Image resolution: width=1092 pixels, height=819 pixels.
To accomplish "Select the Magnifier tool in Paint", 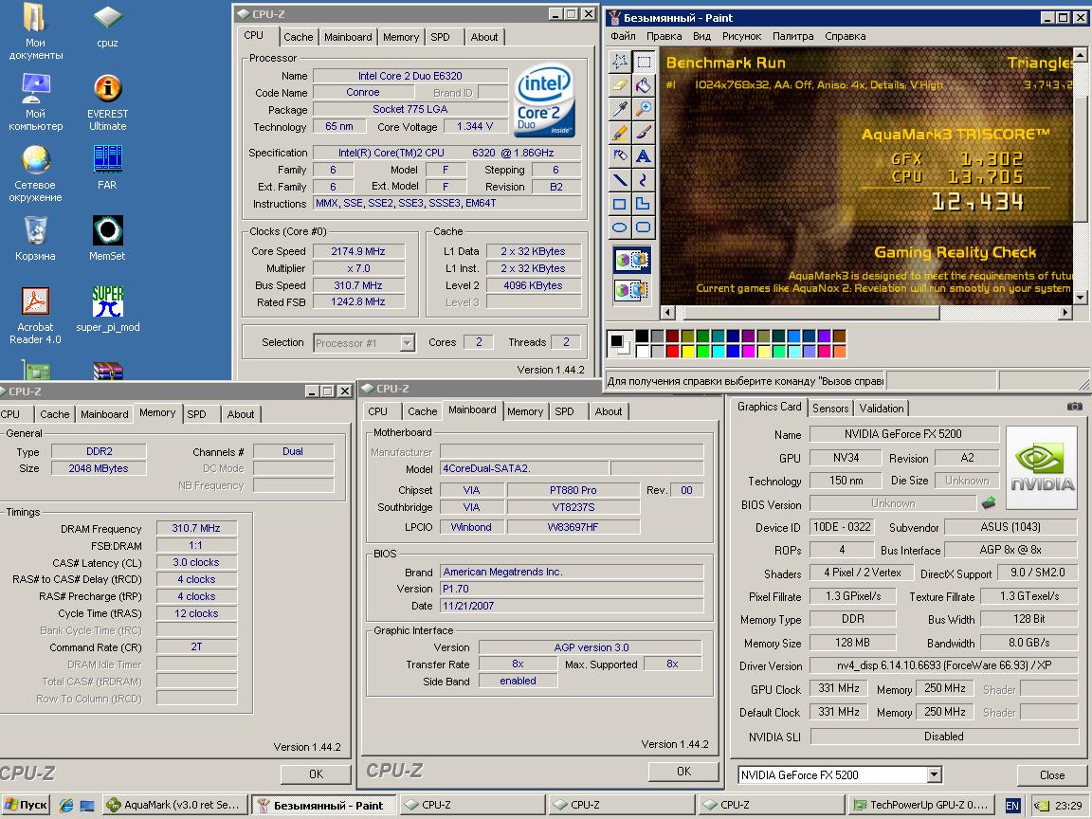I will pyautogui.click(x=644, y=109).
